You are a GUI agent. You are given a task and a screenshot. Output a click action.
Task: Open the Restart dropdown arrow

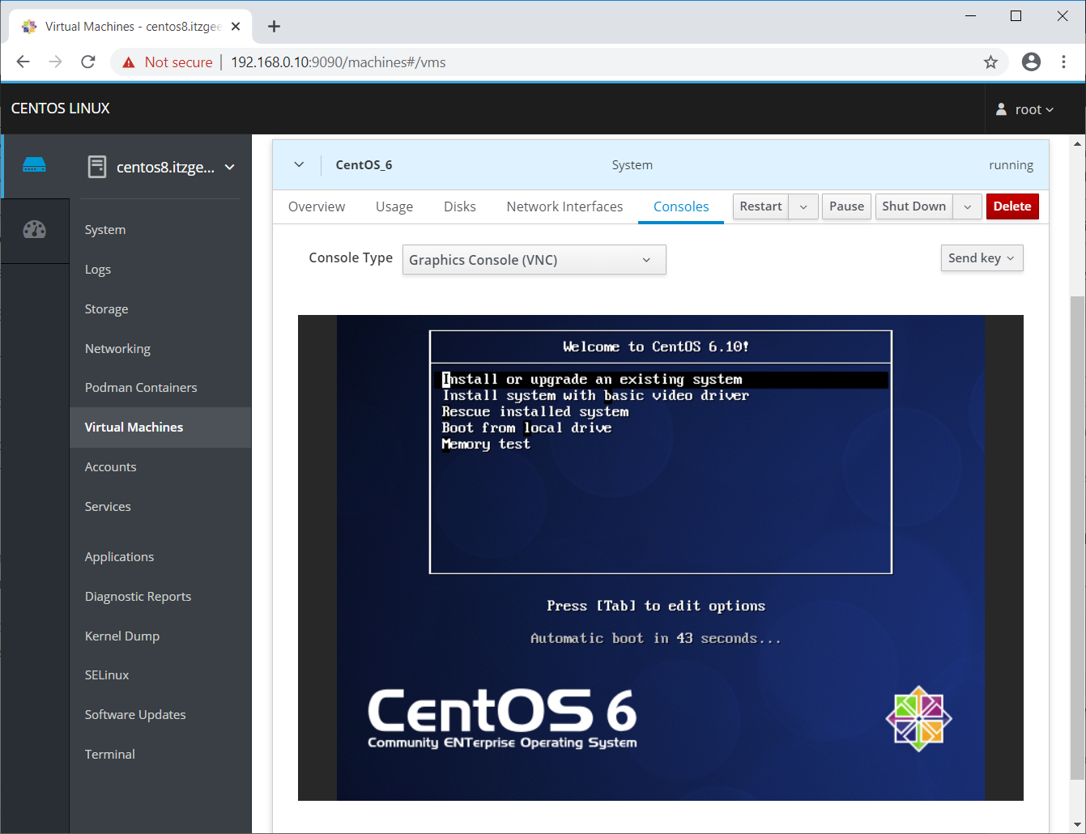pyautogui.click(x=803, y=206)
